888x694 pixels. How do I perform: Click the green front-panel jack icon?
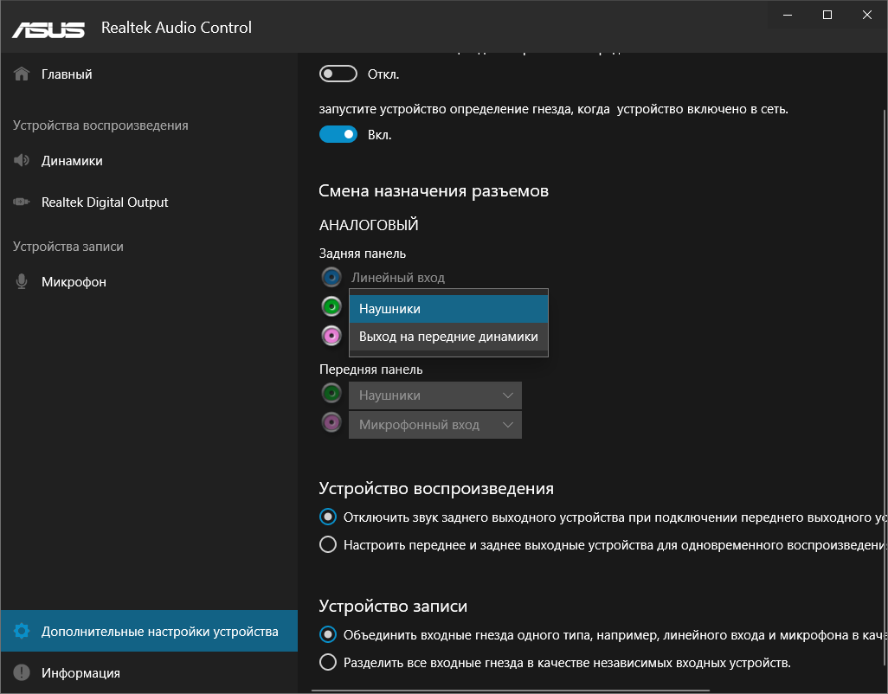point(331,395)
